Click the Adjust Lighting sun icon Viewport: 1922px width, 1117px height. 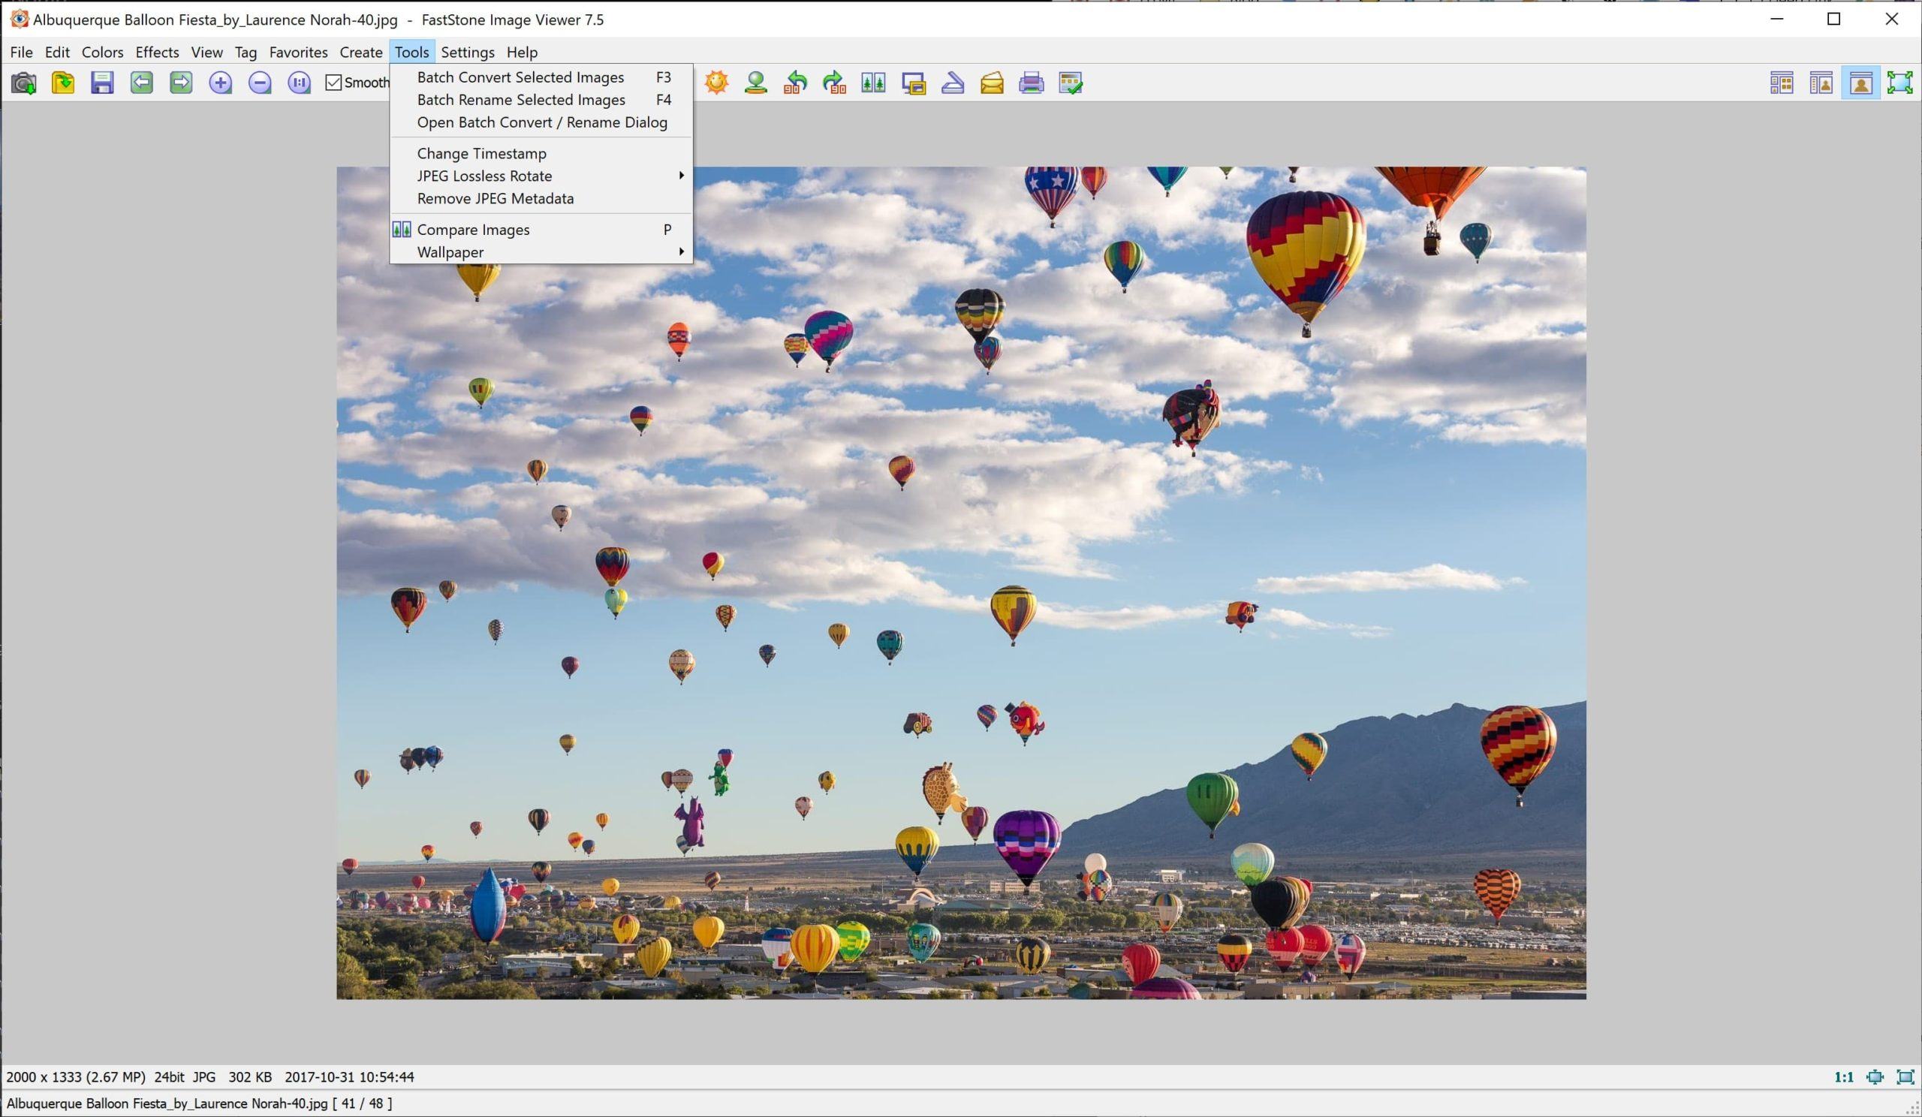[x=716, y=83]
